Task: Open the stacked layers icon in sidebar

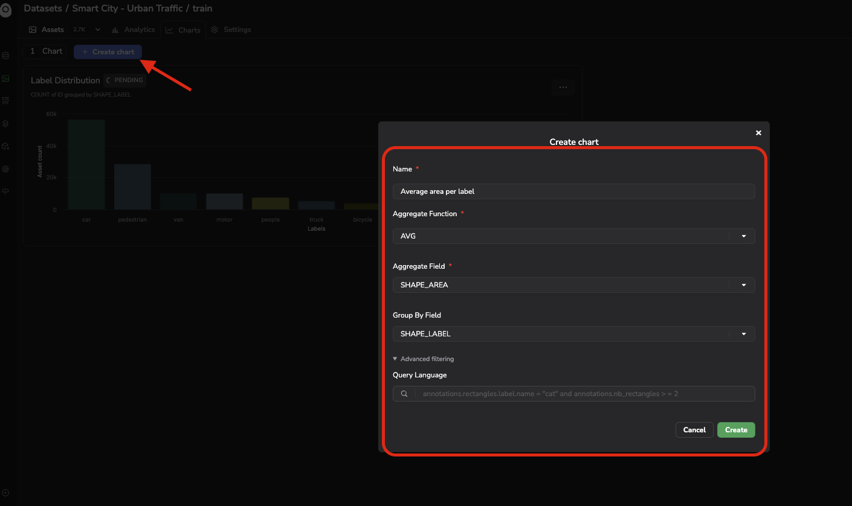Action: pos(5,123)
